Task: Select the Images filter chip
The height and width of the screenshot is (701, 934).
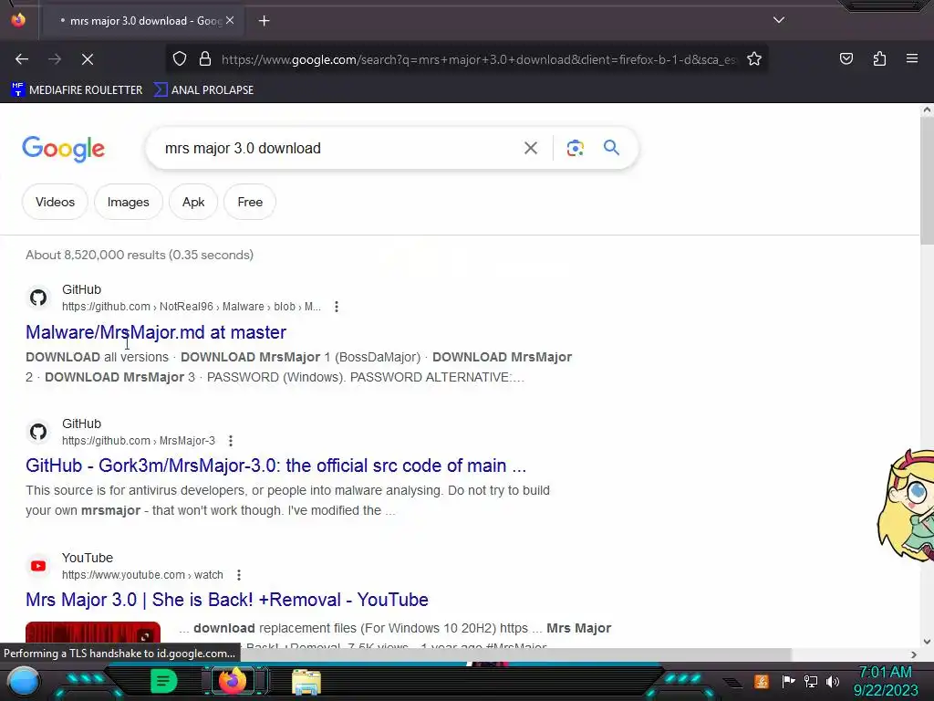Action: [128, 202]
